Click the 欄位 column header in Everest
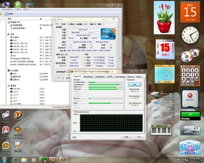Screen dimensions: 204x163 tap(10, 19)
